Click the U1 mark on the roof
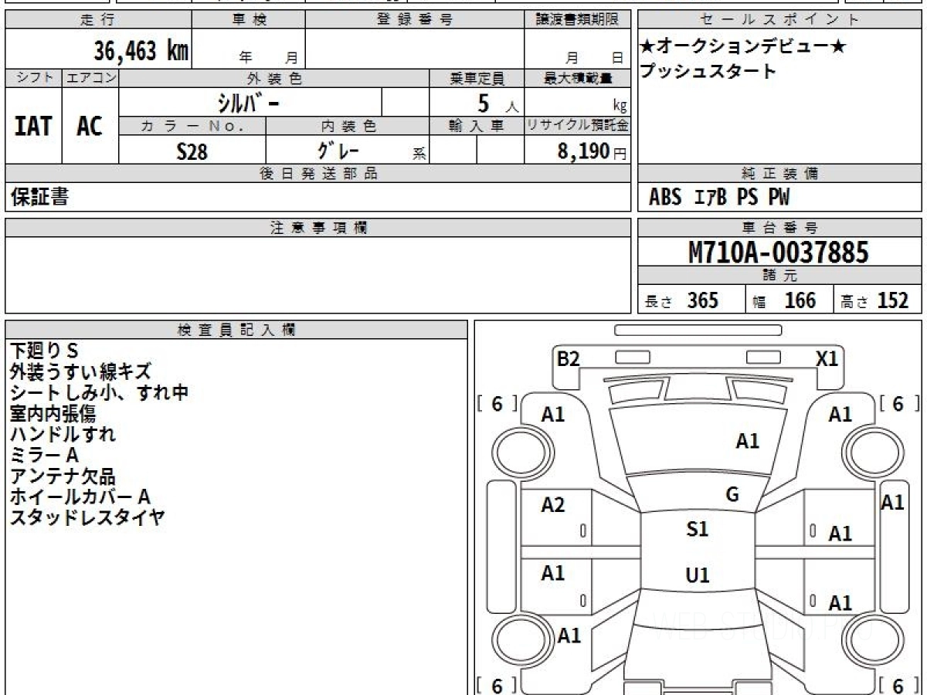The image size is (927, 695). point(698,575)
